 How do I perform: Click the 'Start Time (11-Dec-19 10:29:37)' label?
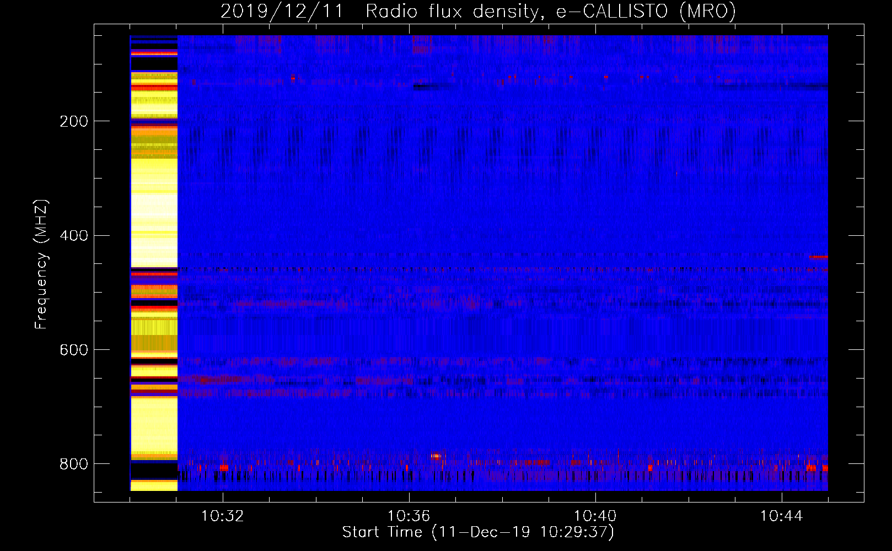(478, 532)
